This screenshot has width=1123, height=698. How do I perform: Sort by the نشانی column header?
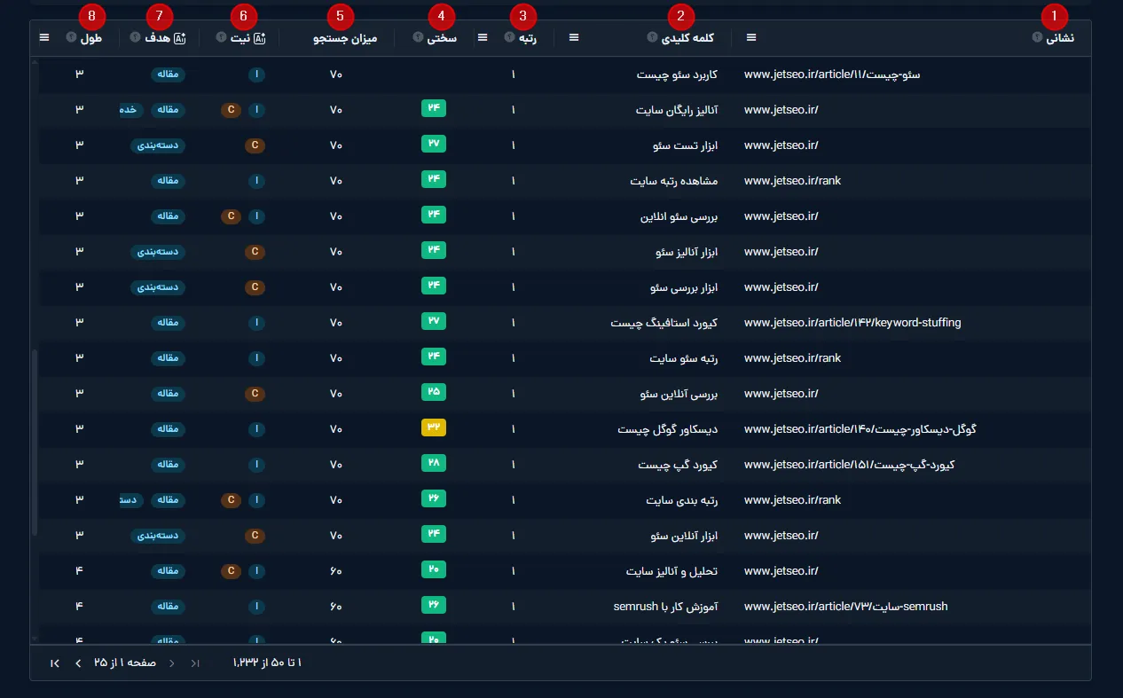(x=1059, y=38)
